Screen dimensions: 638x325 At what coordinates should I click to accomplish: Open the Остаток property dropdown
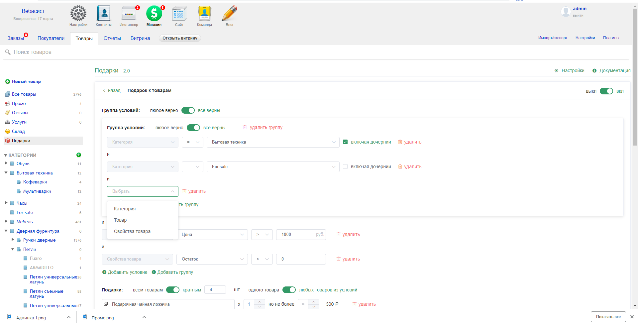coord(212,259)
